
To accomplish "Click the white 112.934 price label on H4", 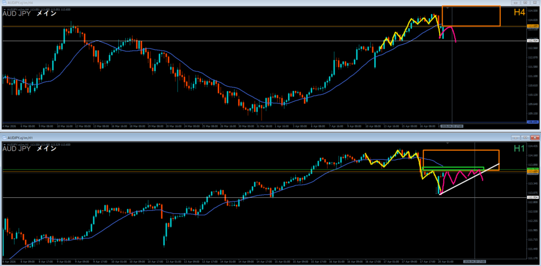I will pyautogui.click(x=533, y=41).
